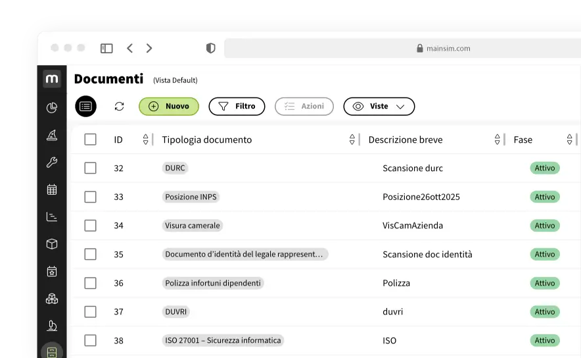The width and height of the screenshot is (581, 358).
Task: Click the Posizione26ott2025 description
Action: (x=421, y=197)
